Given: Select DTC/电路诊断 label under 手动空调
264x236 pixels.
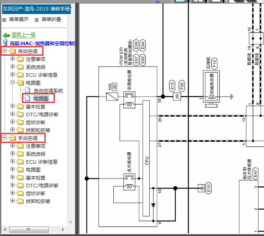Looking at the screenshot, I should pyautogui.click(x=42, y=186).
